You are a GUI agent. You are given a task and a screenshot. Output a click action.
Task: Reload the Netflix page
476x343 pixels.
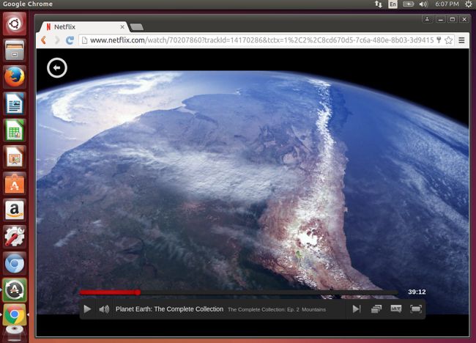pyautogui.click(x=70, y=40)
